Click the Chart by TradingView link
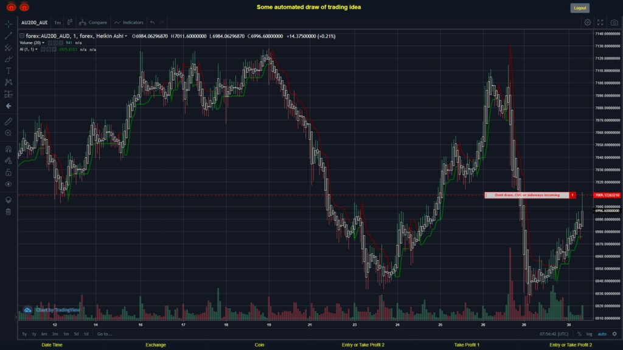623x350 pixels. click(58, 310)
